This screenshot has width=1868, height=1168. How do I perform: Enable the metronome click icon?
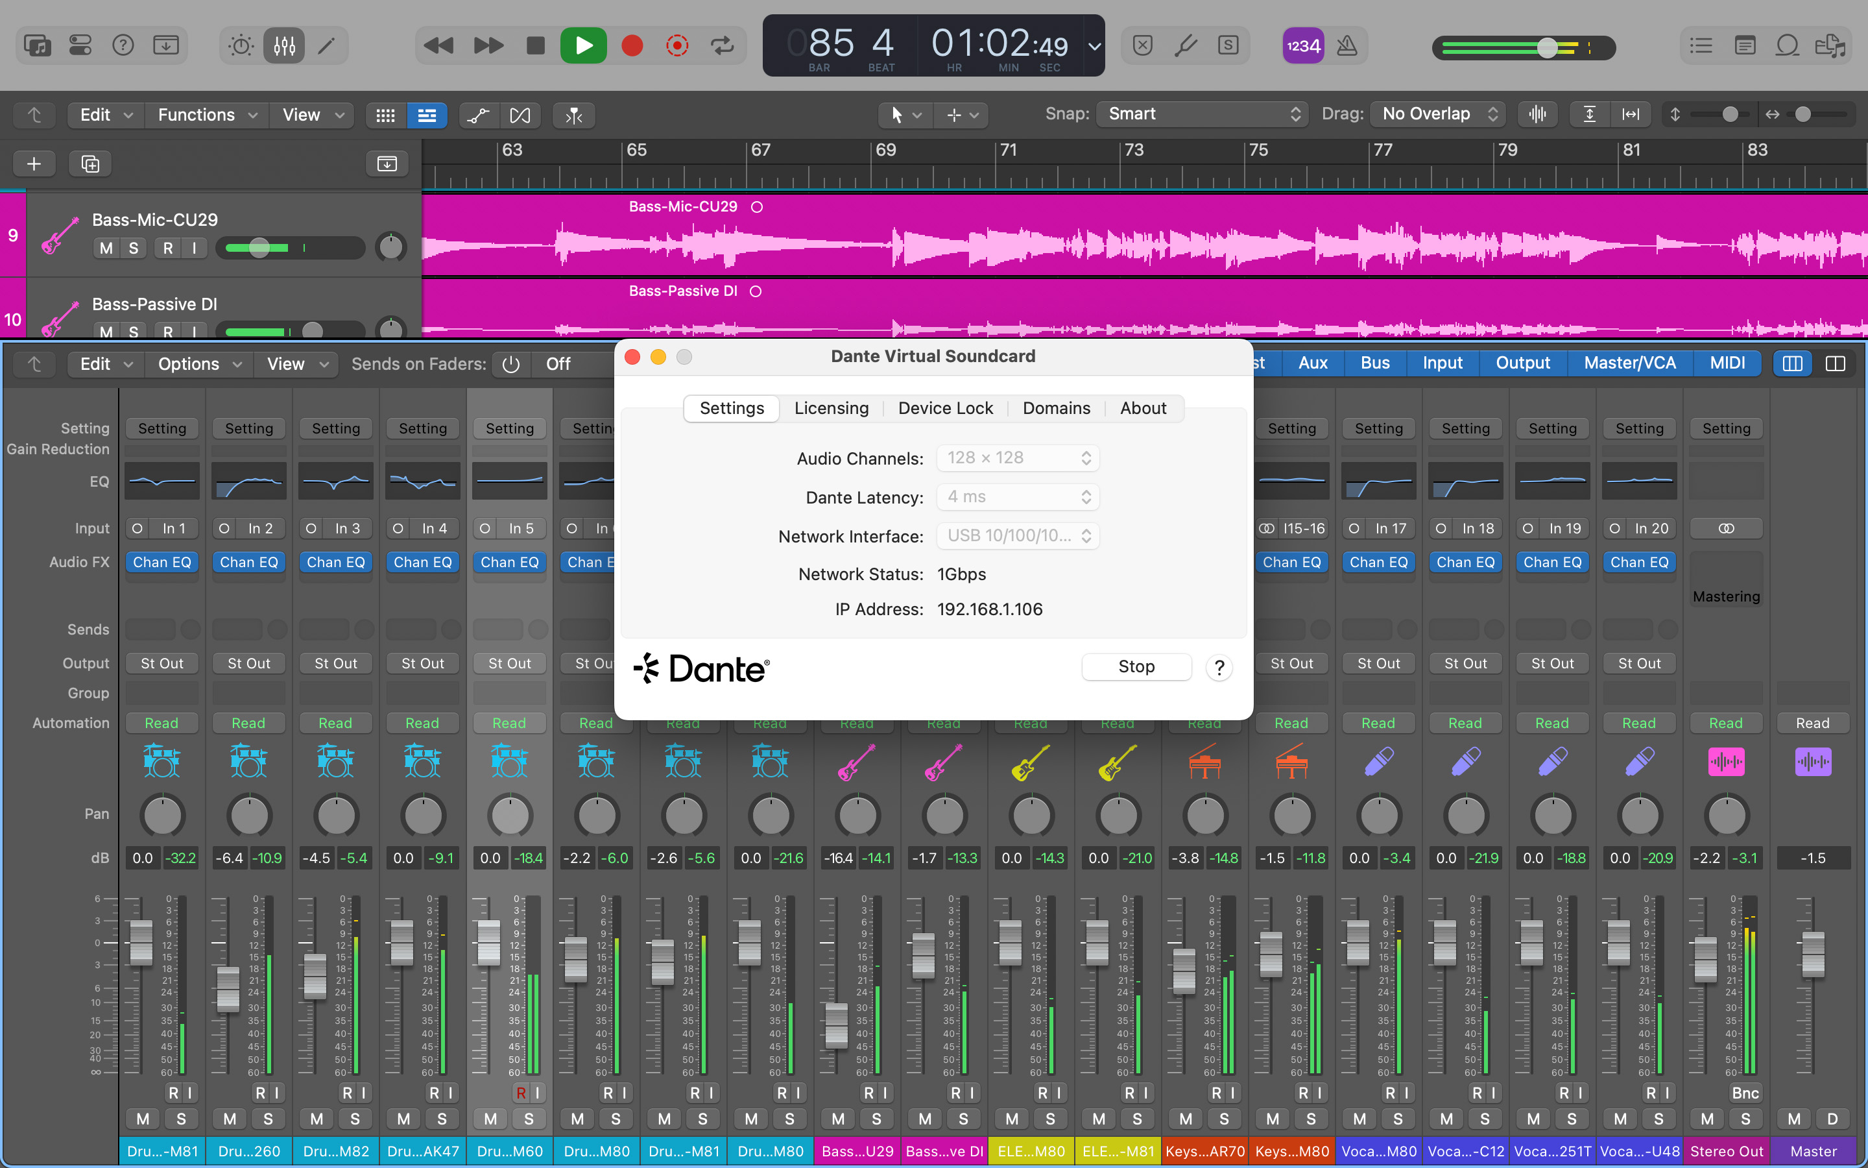click(1347, 45)
